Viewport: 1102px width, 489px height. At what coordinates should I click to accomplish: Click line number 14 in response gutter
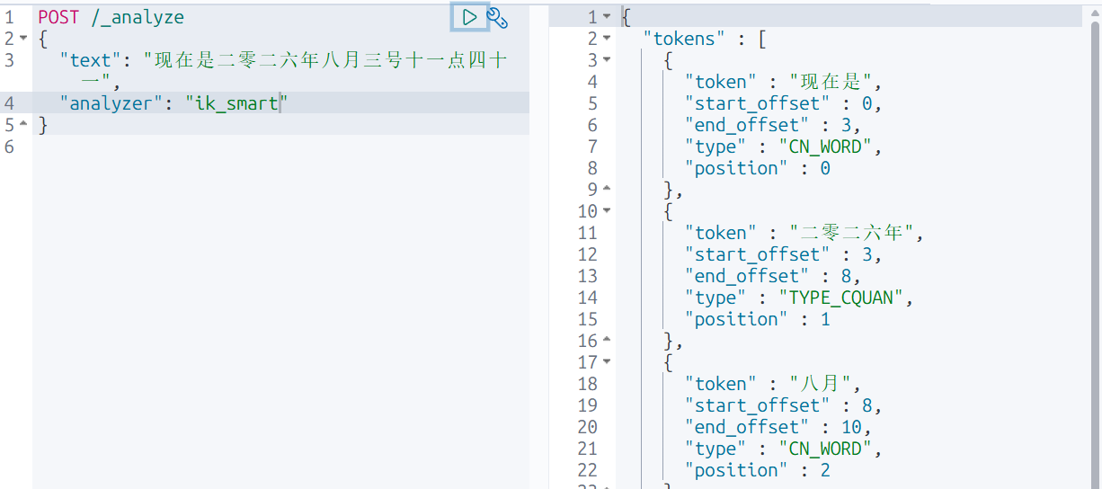click(587, 298)
